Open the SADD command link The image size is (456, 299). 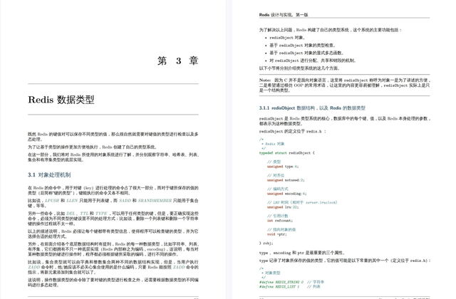tap(125, 201)
